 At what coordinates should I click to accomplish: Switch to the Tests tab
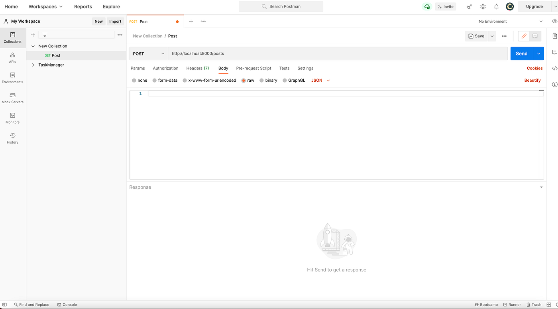[x=284, y=68]
